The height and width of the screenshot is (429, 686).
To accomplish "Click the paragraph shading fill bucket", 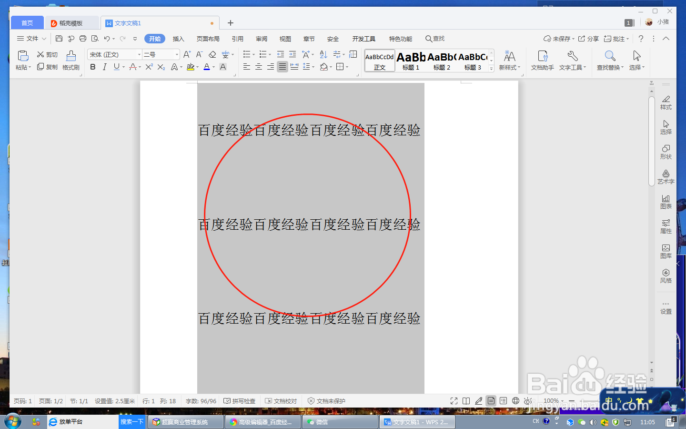I will [324, 67].
